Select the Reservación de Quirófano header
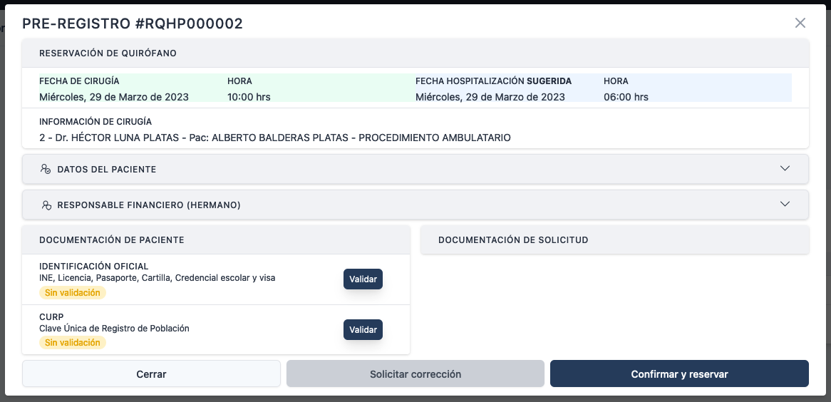The height and width of the screenshot is (402, 831). click(x=108, y=53)
